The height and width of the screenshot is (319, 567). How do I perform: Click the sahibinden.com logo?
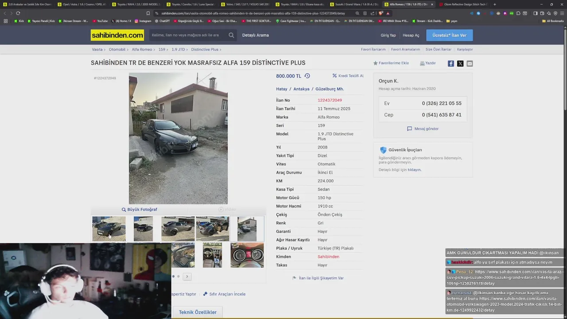117,35
